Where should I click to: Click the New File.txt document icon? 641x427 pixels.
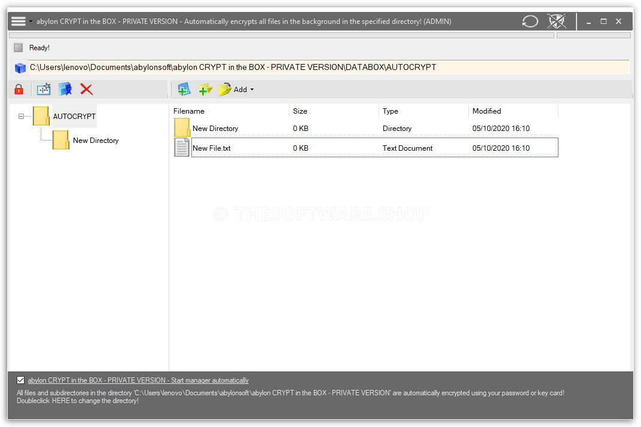pyautogui.click(x=182, y=147)
